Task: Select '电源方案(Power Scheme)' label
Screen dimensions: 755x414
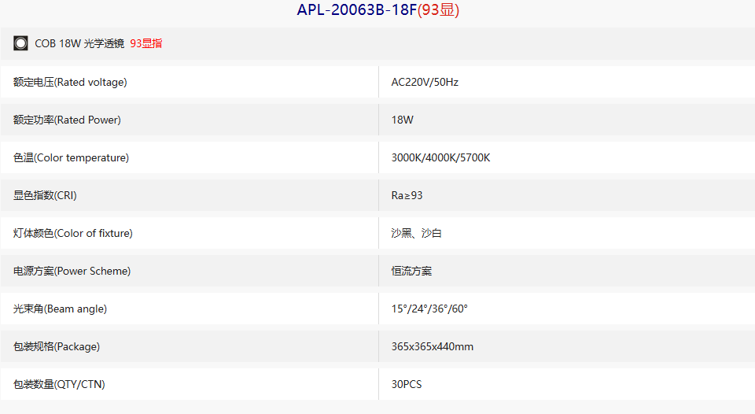Action: point(72,271)
